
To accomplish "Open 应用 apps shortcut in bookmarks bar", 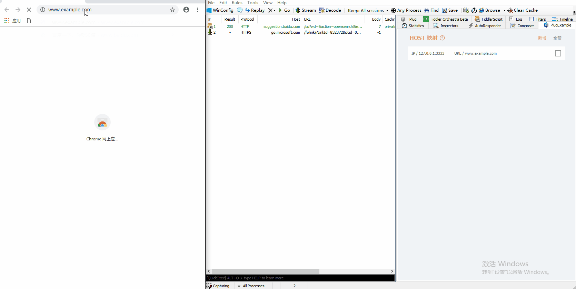I will point(12,21).
